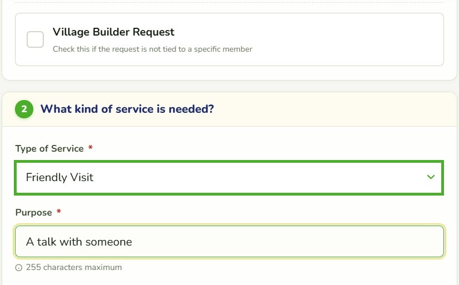Click the blank space after the Purpose text
Image resolution: width=459 pixels, height=285 pixels.
287,241
